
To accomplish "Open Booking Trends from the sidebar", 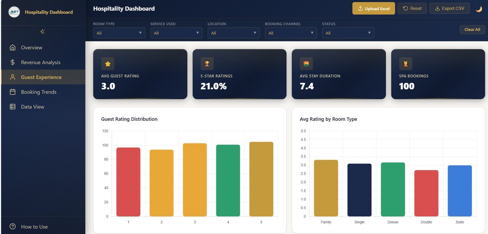I will [x=39, y=92].
